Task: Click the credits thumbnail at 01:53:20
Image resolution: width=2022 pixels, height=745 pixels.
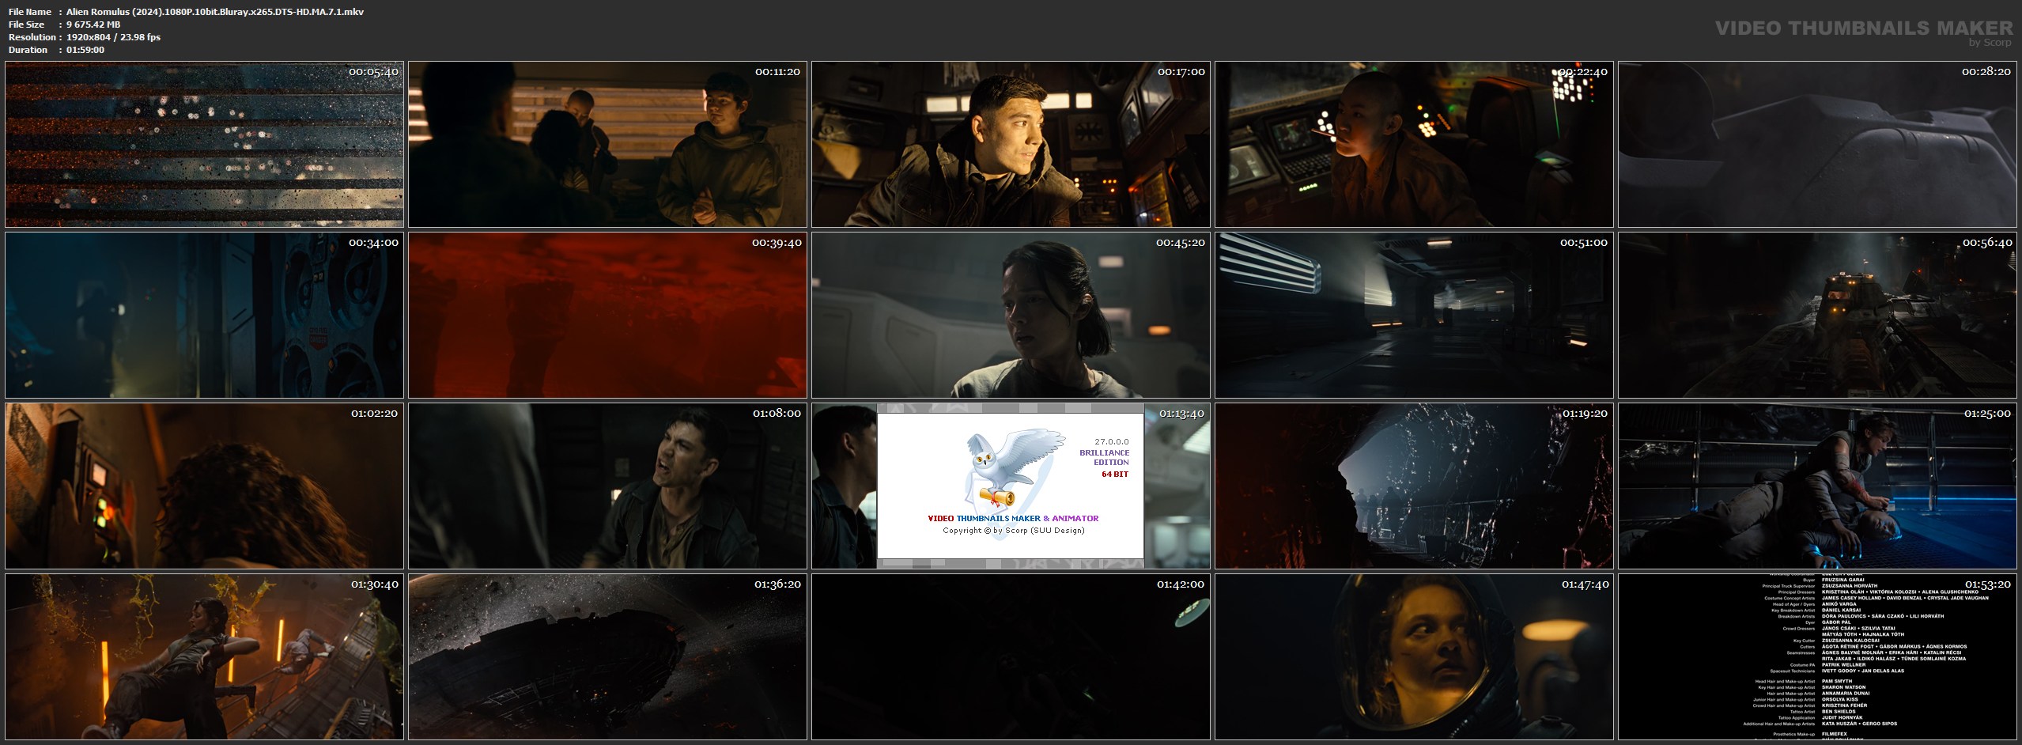Action: point(1817,656)
